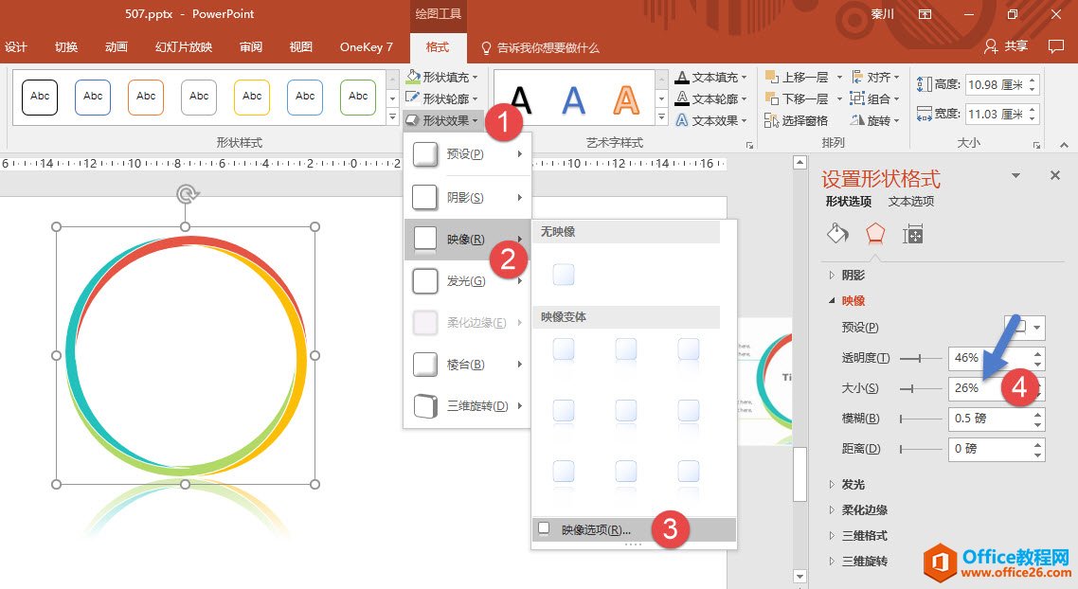Expand the Shadow (阴影) section in pane
The image size is (1078, 589).
853,275
